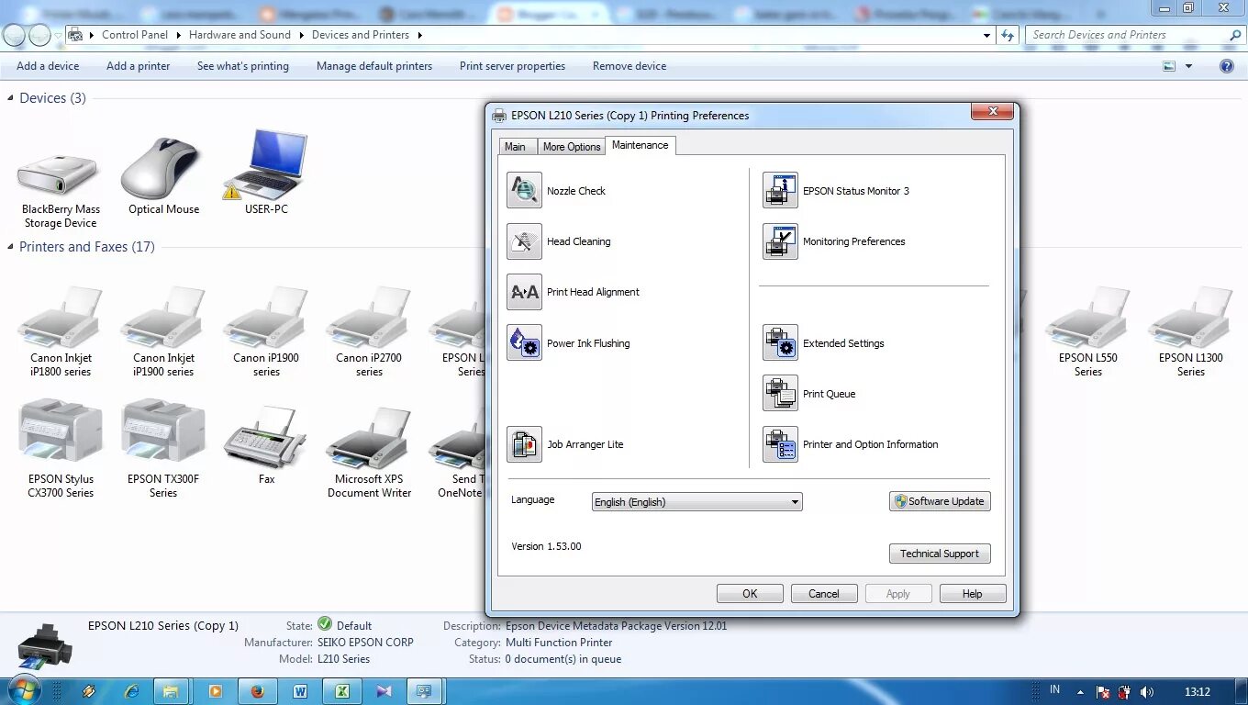
Task: Select EPSON TX300F Series printer
Action: (x=163, y=450)
